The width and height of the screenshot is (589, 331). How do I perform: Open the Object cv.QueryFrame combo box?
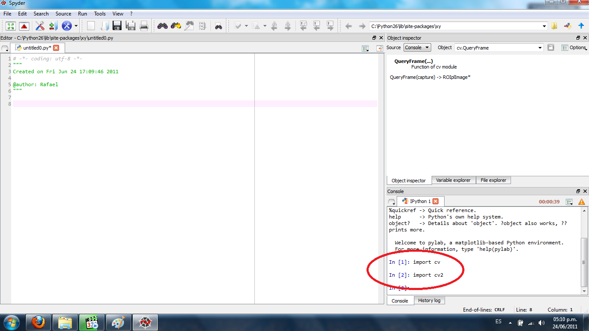tap(499, 48)
